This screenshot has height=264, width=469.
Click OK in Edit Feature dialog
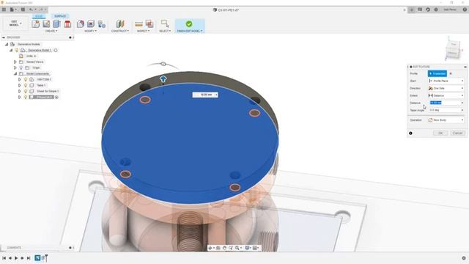[x=440, y=133]
